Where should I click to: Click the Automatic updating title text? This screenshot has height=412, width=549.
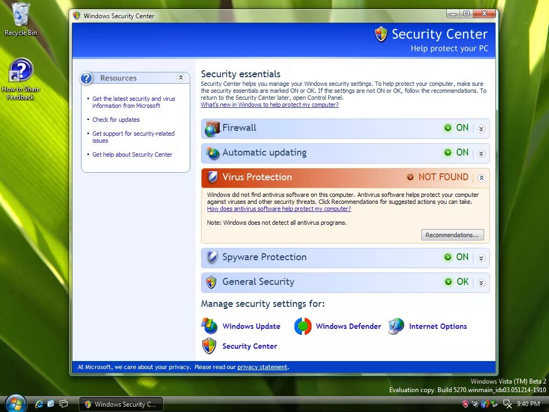pyautogui.click(x=264, y=152)
